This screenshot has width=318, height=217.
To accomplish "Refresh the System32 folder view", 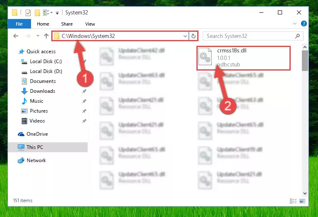I will tap(193, 36).
